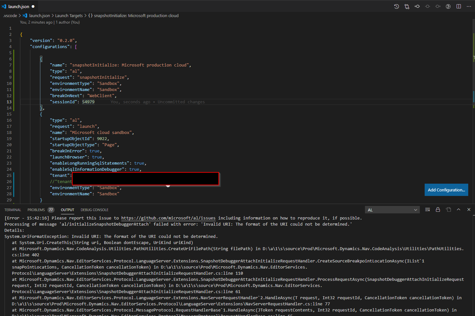Select the sessionId value 54979 on line 13
The width and height of the screenshot is (475, 316).
tap(88, 102)
